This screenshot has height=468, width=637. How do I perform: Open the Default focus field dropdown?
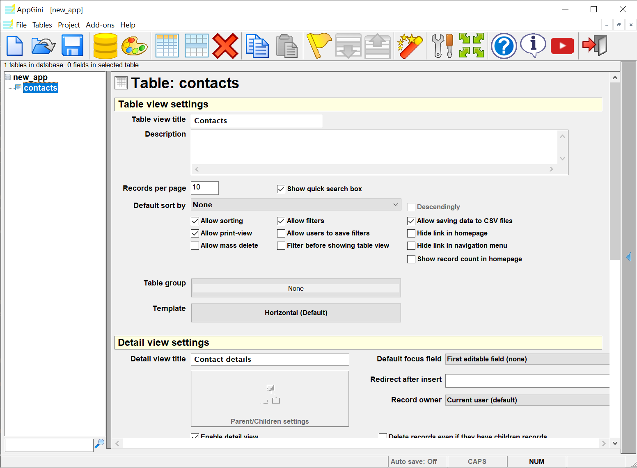tap(527, 359)
